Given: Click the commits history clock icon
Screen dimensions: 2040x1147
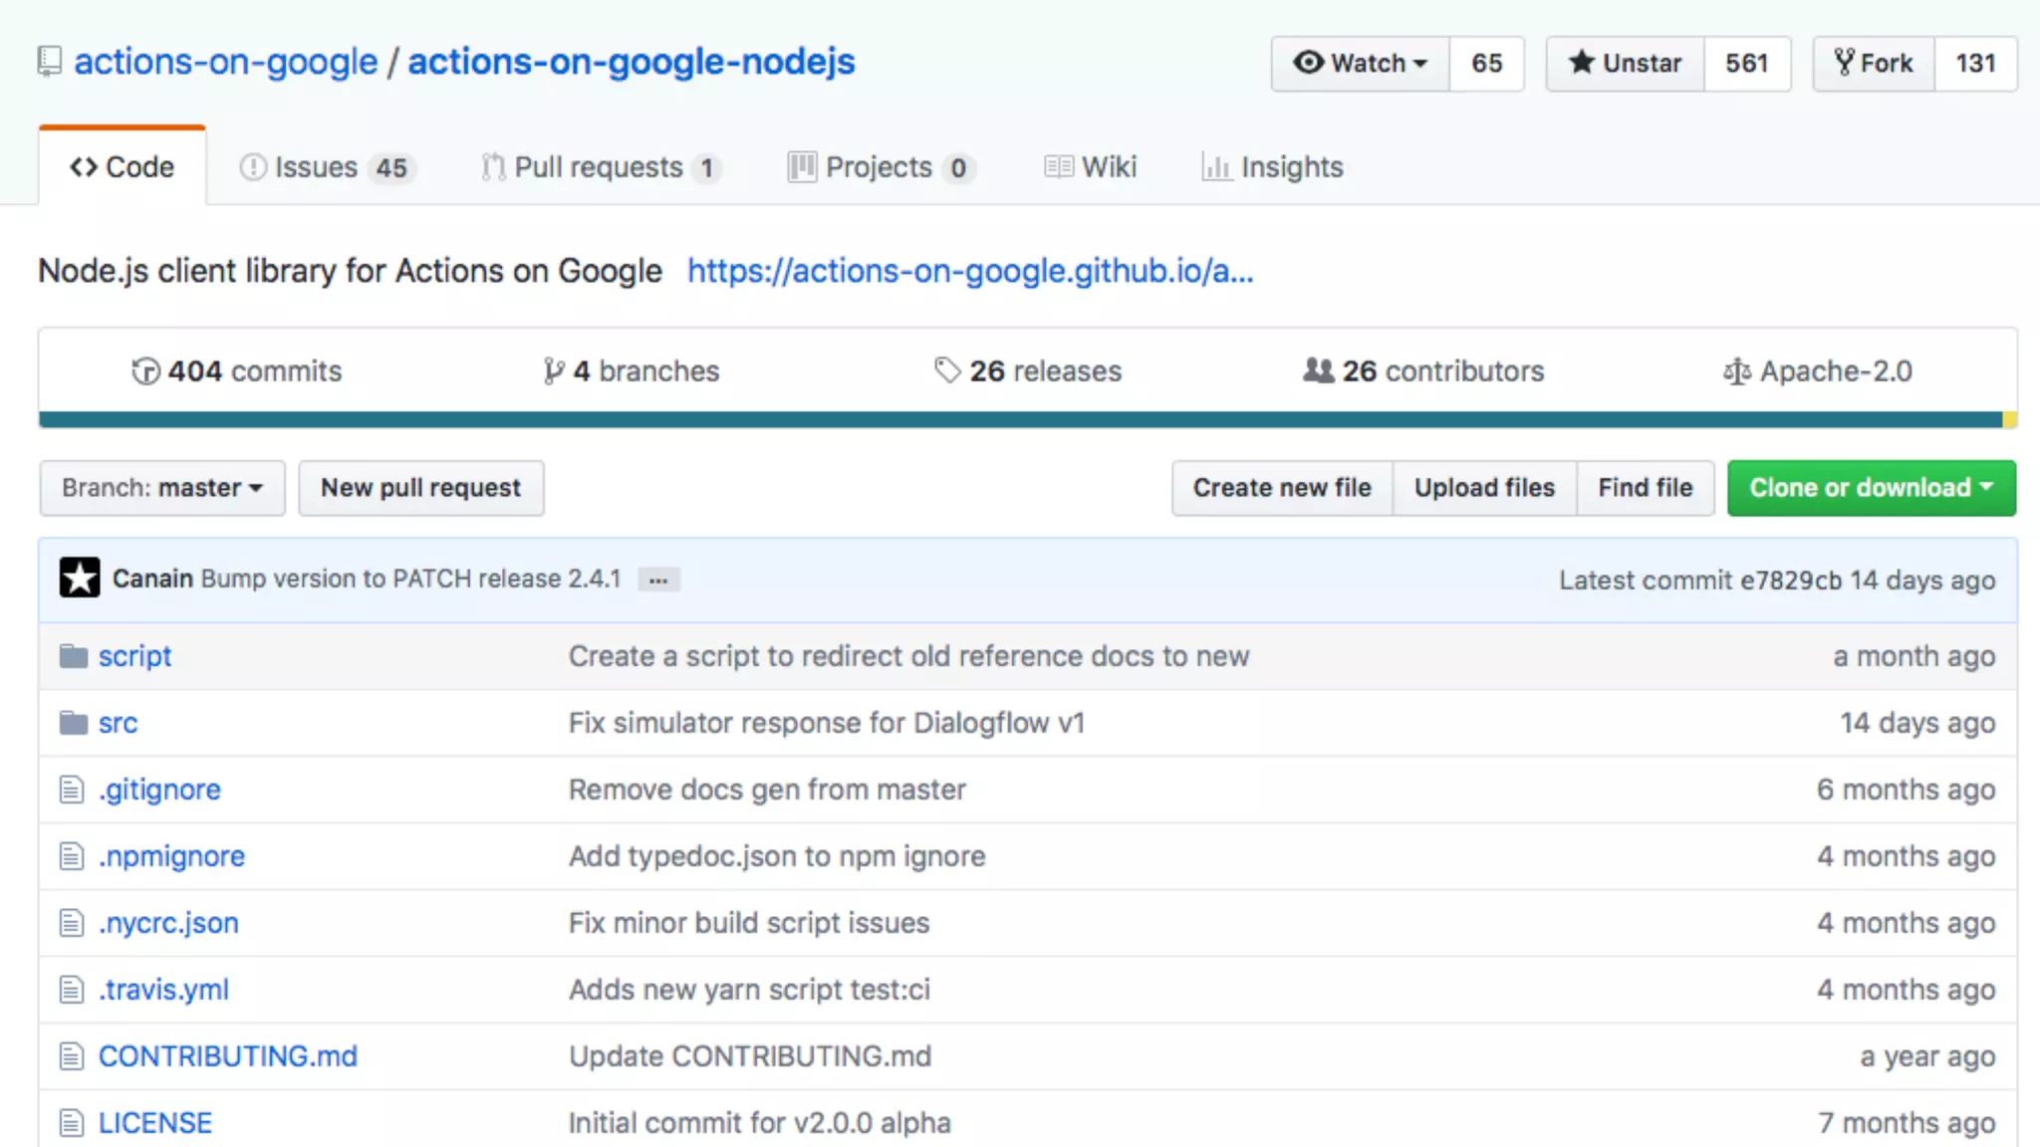Looking at the screenshot, I should click(145, 371).
